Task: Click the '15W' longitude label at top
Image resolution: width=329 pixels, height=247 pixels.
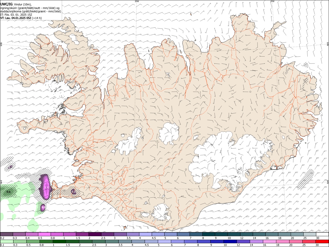Action: click(x=272, y=1)
